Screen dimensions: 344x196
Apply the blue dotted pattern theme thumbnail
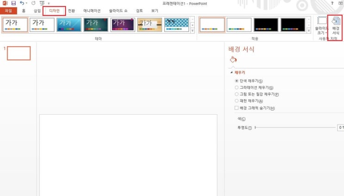176,25
